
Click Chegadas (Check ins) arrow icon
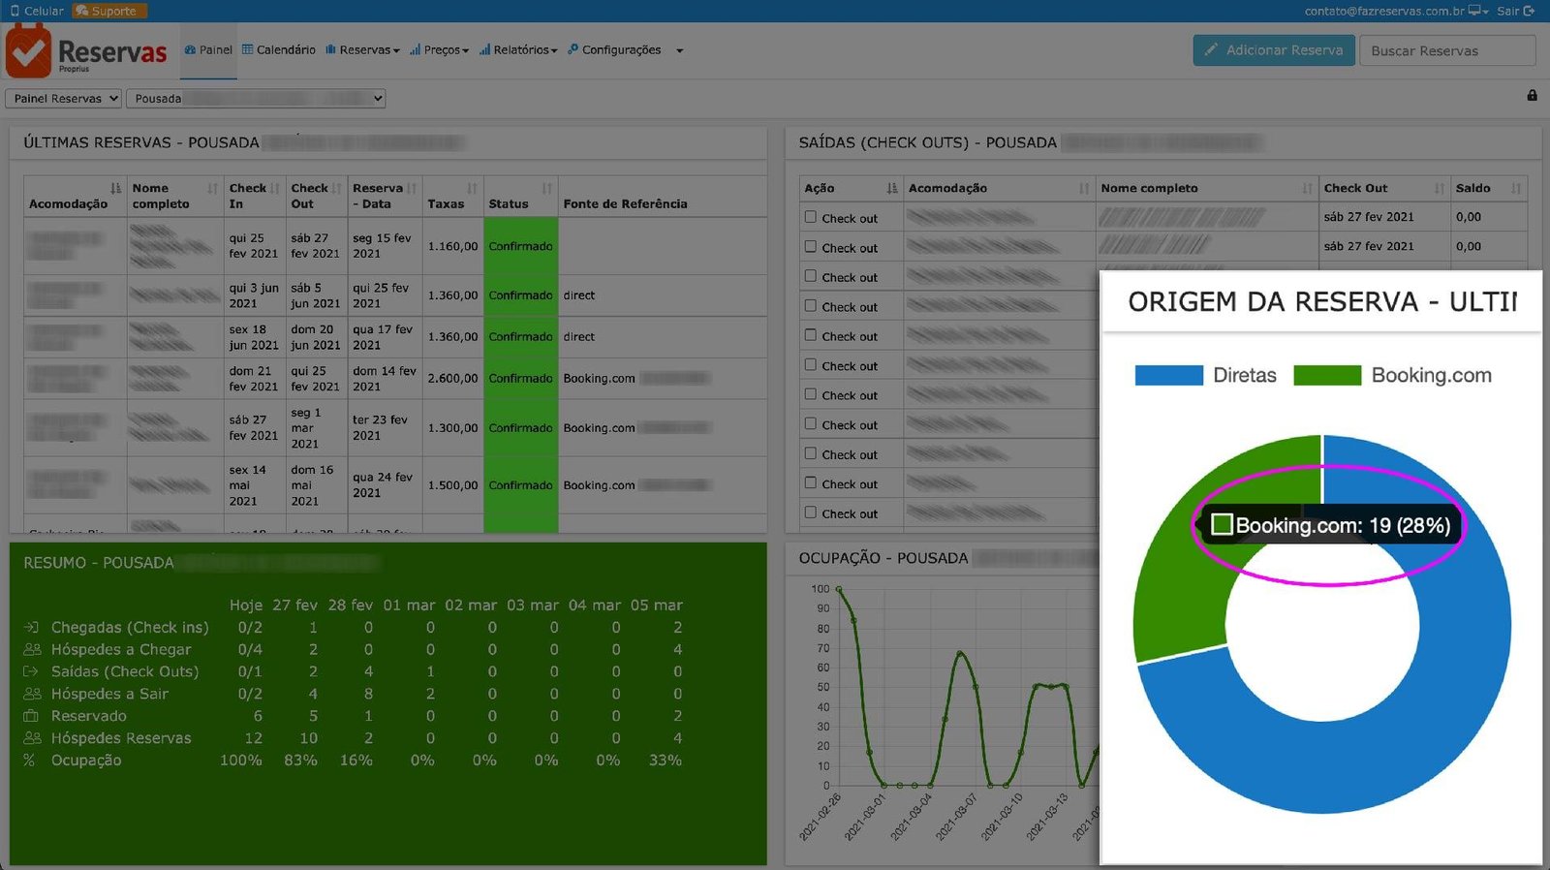pos(31,627)
